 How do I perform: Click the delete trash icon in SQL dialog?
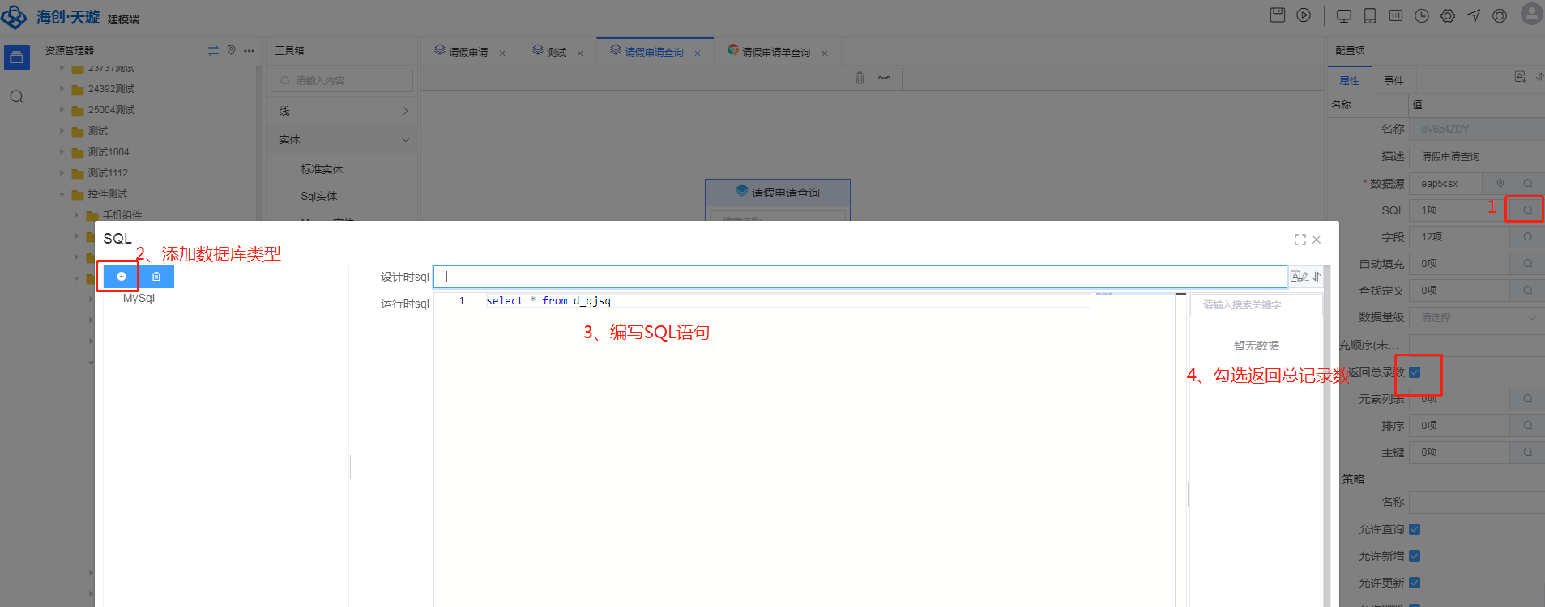(156, 277)
